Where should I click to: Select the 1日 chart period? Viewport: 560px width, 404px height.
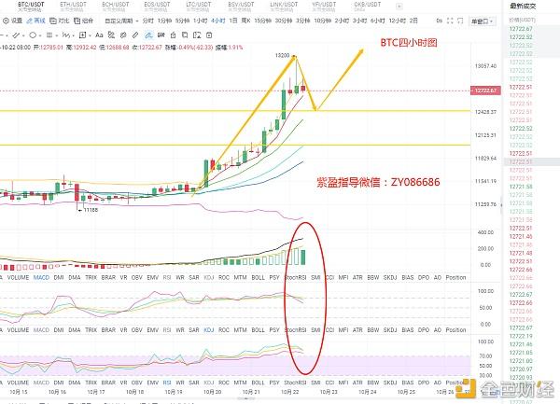[x=233, y=21]
